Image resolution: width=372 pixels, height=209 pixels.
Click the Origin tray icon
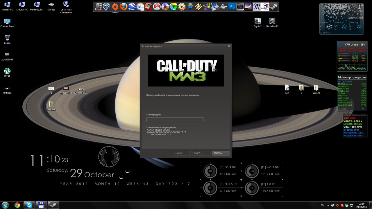(337, 205)
